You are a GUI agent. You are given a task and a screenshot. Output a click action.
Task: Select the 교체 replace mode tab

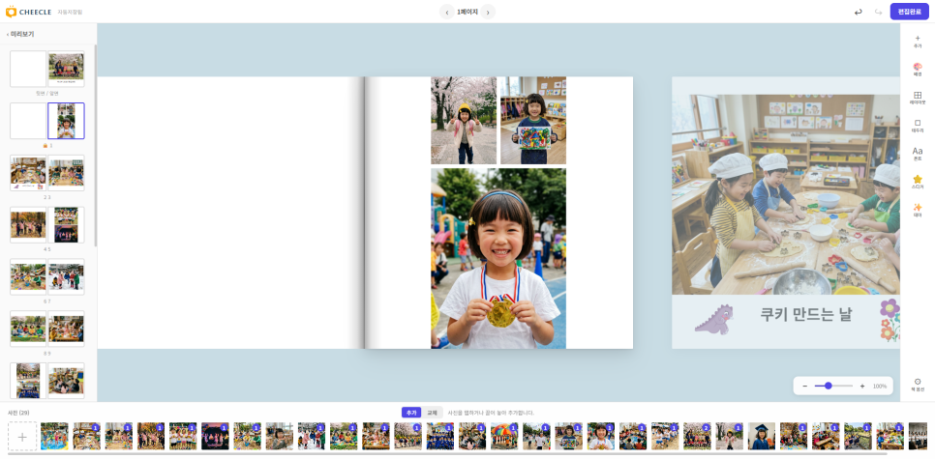click(x=432, y=412)
